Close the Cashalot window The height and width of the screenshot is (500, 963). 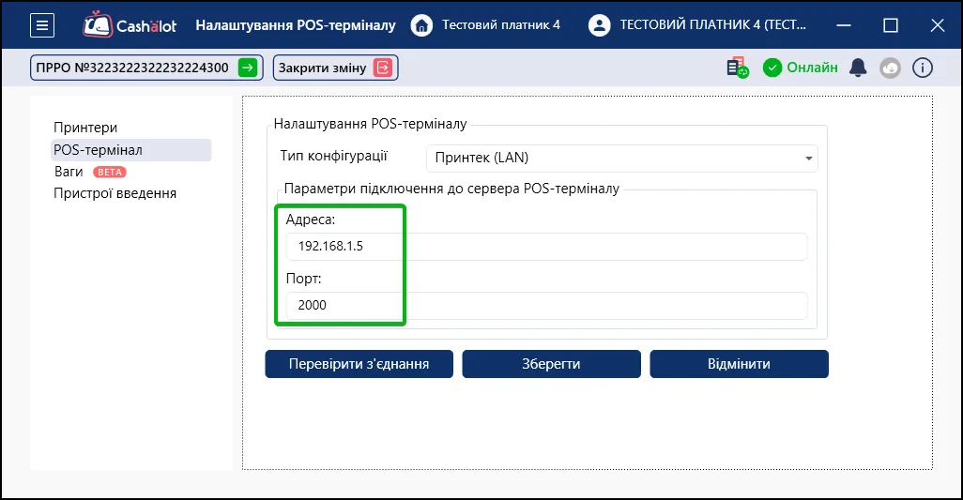click(x=938, y=25)
